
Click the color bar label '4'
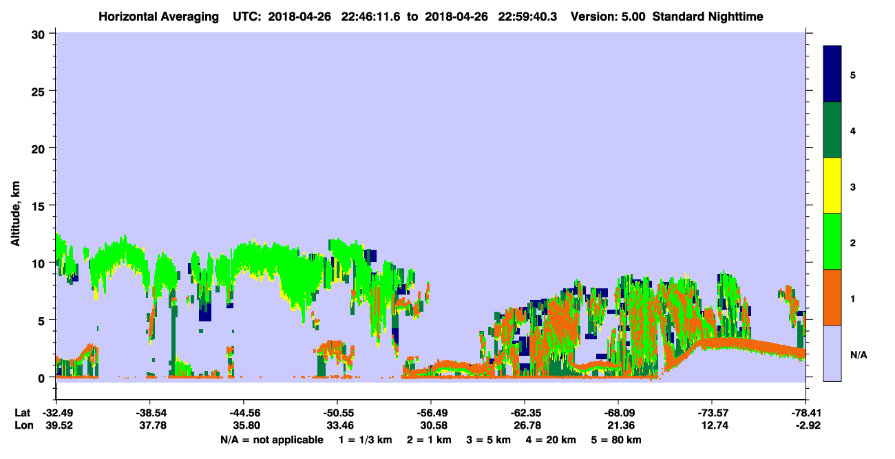(x=853, y=131)
